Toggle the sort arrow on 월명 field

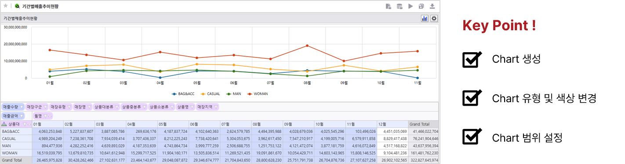click(50, 116)
